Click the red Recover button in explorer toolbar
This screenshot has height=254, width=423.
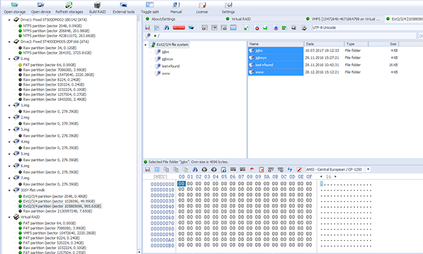click(178, 28)
